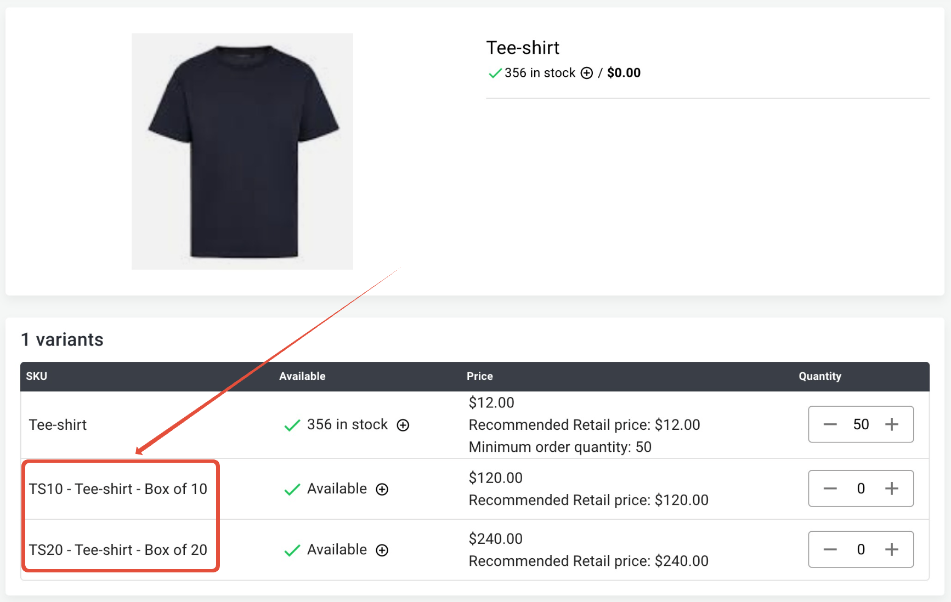This screenshot has height=602, width=951.
Task: Select the TS10 - Tee-shirt - Box of 10 row name
Action: tap(118, 489)
